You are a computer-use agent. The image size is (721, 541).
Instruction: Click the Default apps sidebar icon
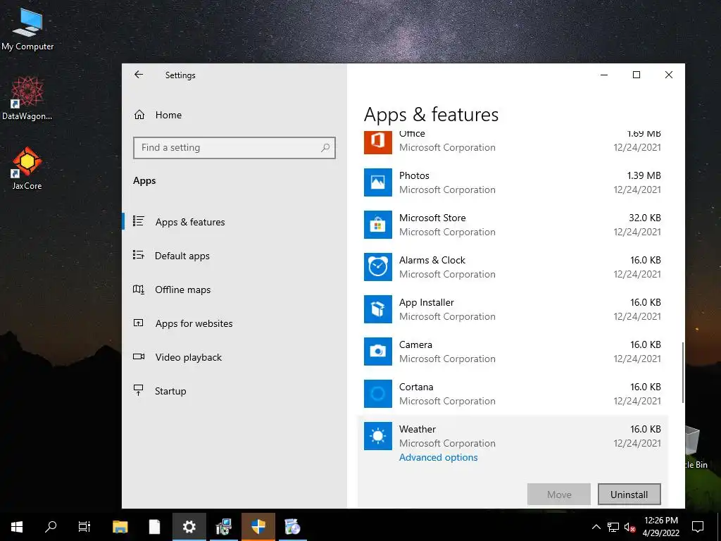[139, 255]
